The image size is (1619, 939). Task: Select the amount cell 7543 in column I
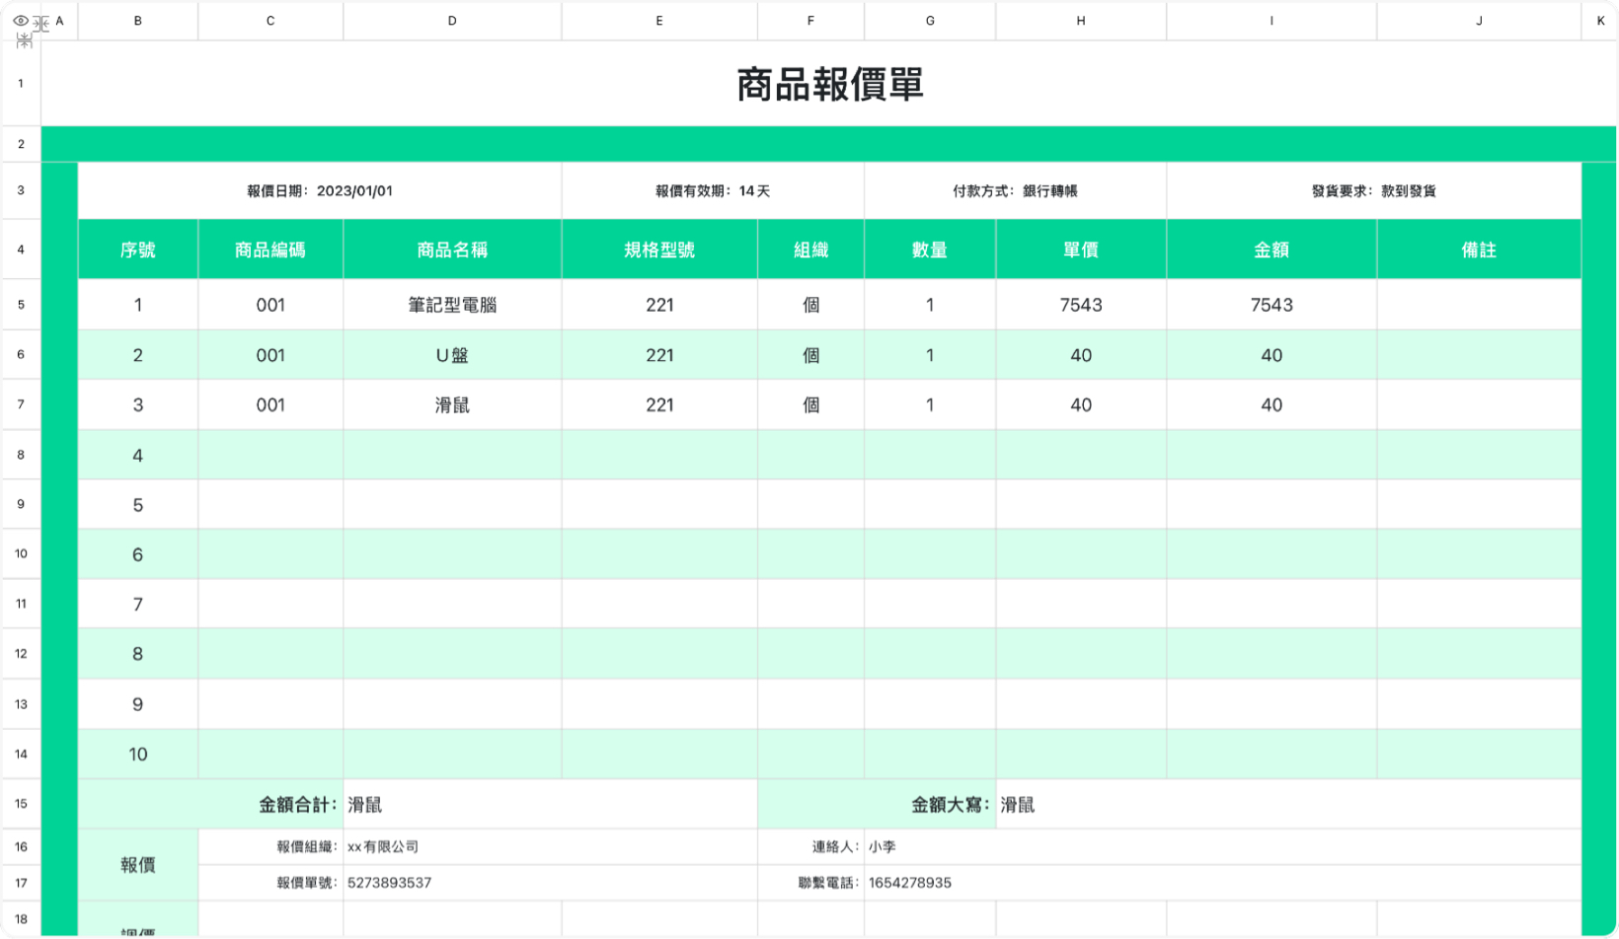click(x=1272, y=305)
